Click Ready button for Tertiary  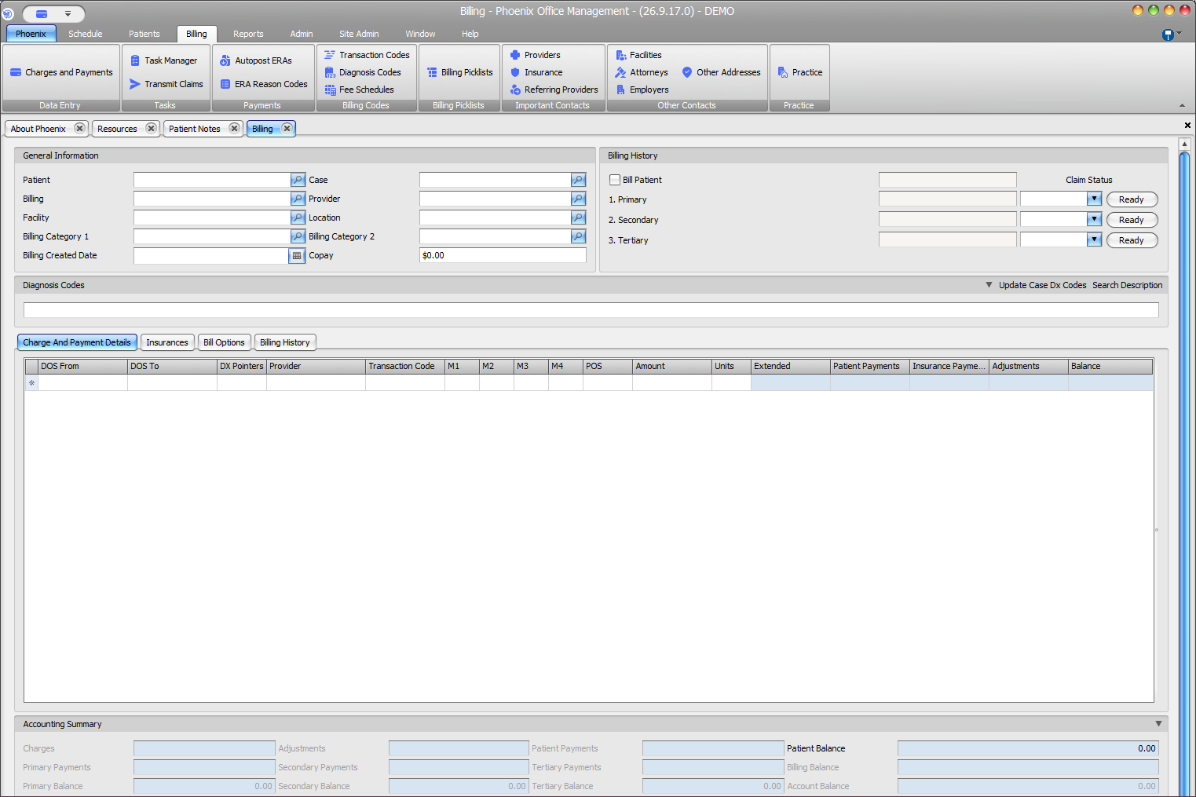click(x=1132, y=240)
